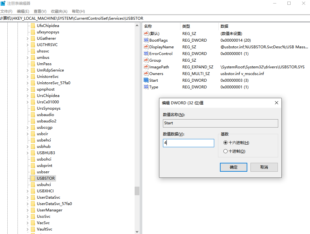This screenshot has width=310, height=234.
Task: Expand the UGTHRSVC tree node
Action: click(27, 45)
